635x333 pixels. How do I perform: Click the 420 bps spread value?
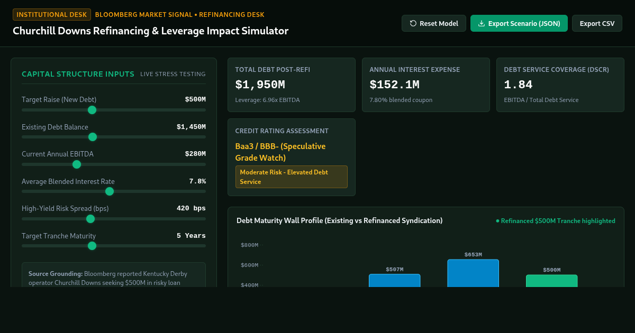click(191, 209)
